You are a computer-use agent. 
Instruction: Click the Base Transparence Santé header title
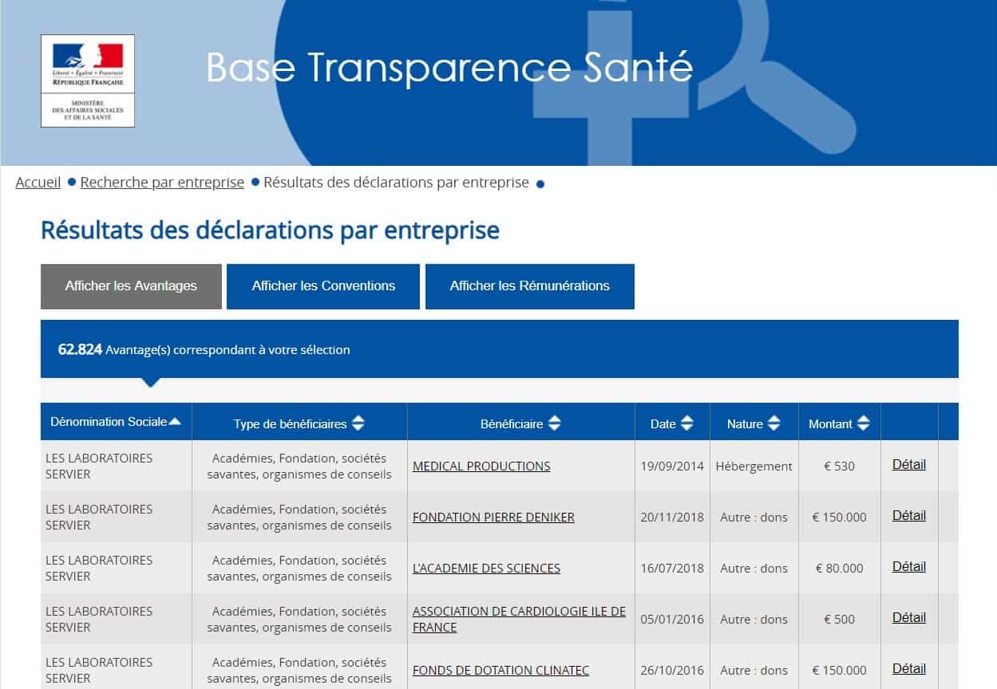pos(449,68)
